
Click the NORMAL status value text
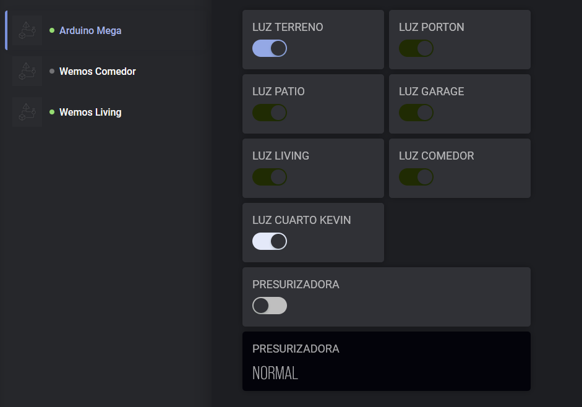[x=275, y=373]
